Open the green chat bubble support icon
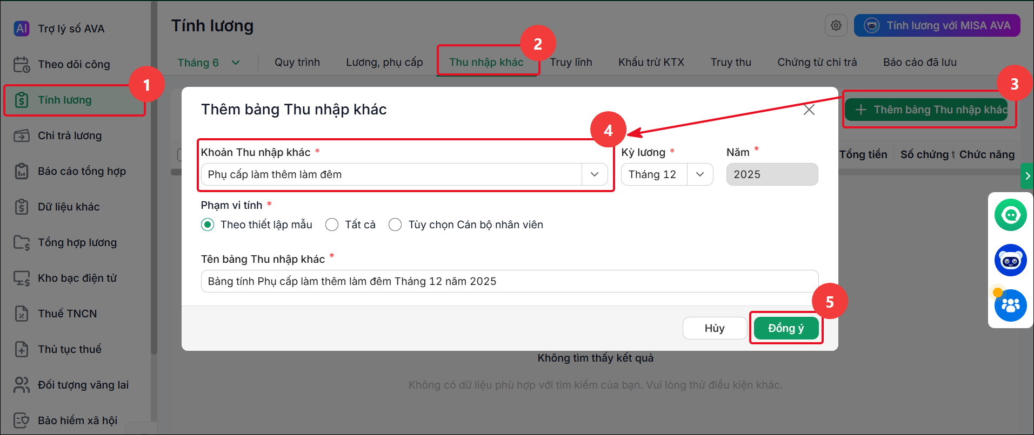 click(x=1010, y=215)
